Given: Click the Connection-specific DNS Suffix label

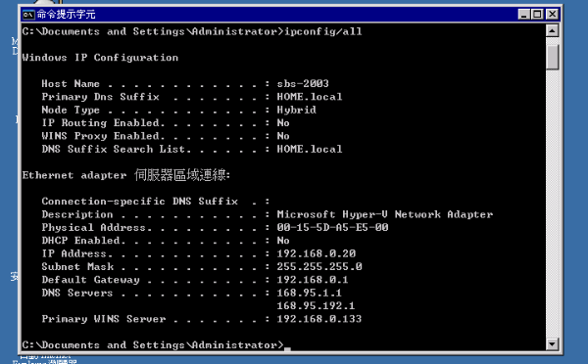Looking at the screenshot, I should click(x=139, y=202).
